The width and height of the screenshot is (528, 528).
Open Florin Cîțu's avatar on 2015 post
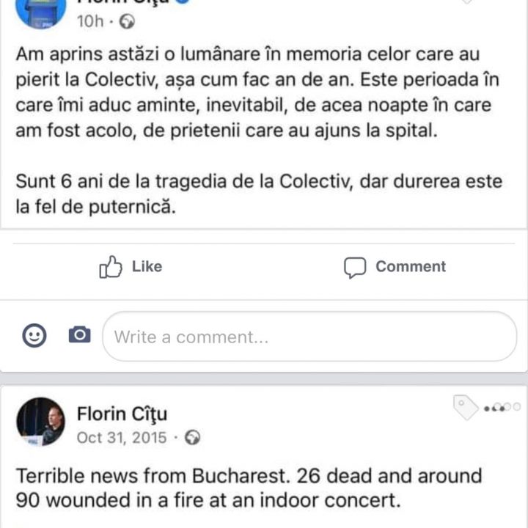pos(40,422)
